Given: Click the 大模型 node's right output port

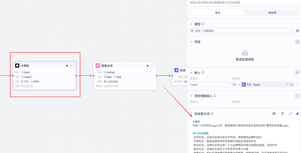Looking at the screenshot, I should [76, 76].
